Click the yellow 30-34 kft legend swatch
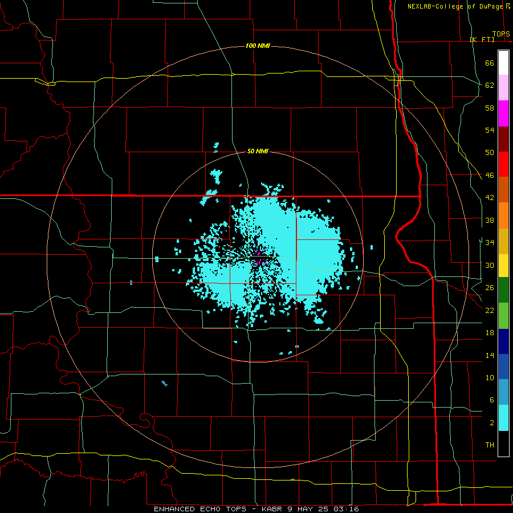Image resolution: width=513 pixels, height=513 pixels. coord(503,266)
